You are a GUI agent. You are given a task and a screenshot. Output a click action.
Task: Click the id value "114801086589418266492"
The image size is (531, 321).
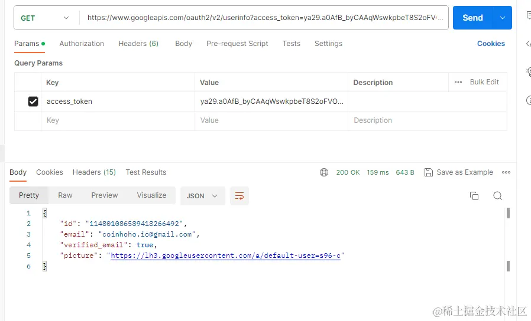[134, 224]
